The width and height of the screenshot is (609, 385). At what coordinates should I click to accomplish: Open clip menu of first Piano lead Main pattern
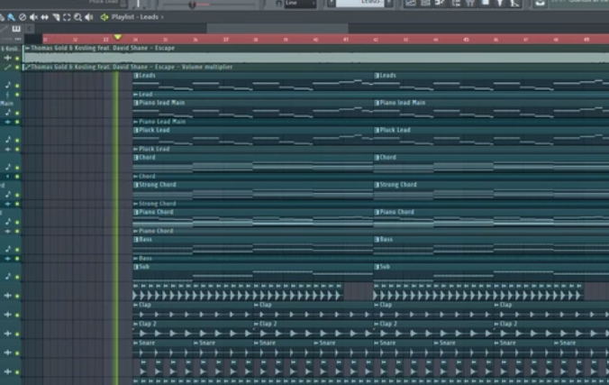(x=136, y=103)
